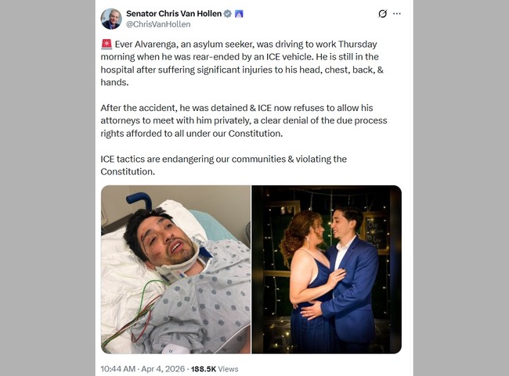View the 188.5K views count
Image resolution: width=509 pixels, height=376 pixels.
point(204,368)
